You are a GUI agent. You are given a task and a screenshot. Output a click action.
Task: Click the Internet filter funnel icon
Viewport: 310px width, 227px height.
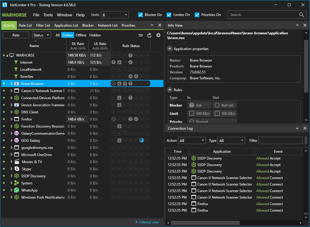tap(16, 62)
